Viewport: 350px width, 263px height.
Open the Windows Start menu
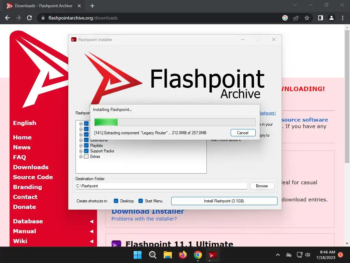pyautogui.click(x=137, y=255)
